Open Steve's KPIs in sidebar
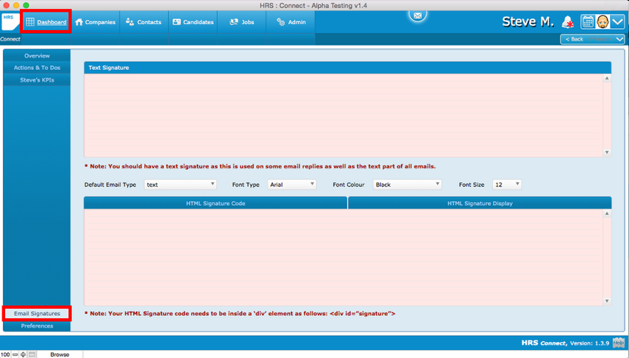Screen dimensions: 629x358 [37, 80]
